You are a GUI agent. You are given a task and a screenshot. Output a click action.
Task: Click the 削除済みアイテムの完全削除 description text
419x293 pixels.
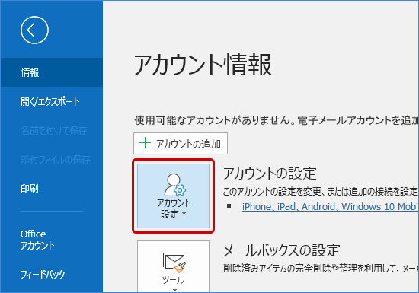[321, 268]
